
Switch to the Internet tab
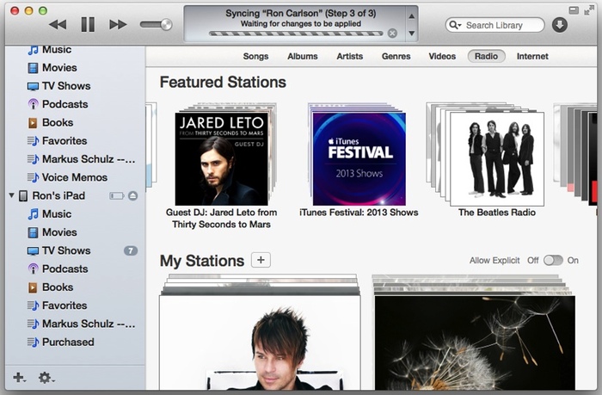pyautogui.click(x=532, y=57)
